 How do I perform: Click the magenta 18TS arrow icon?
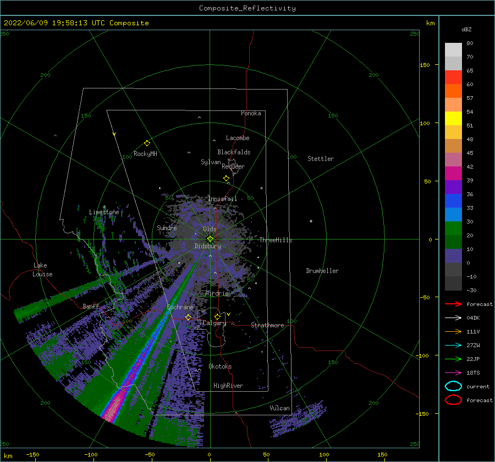tap(453, 373)
